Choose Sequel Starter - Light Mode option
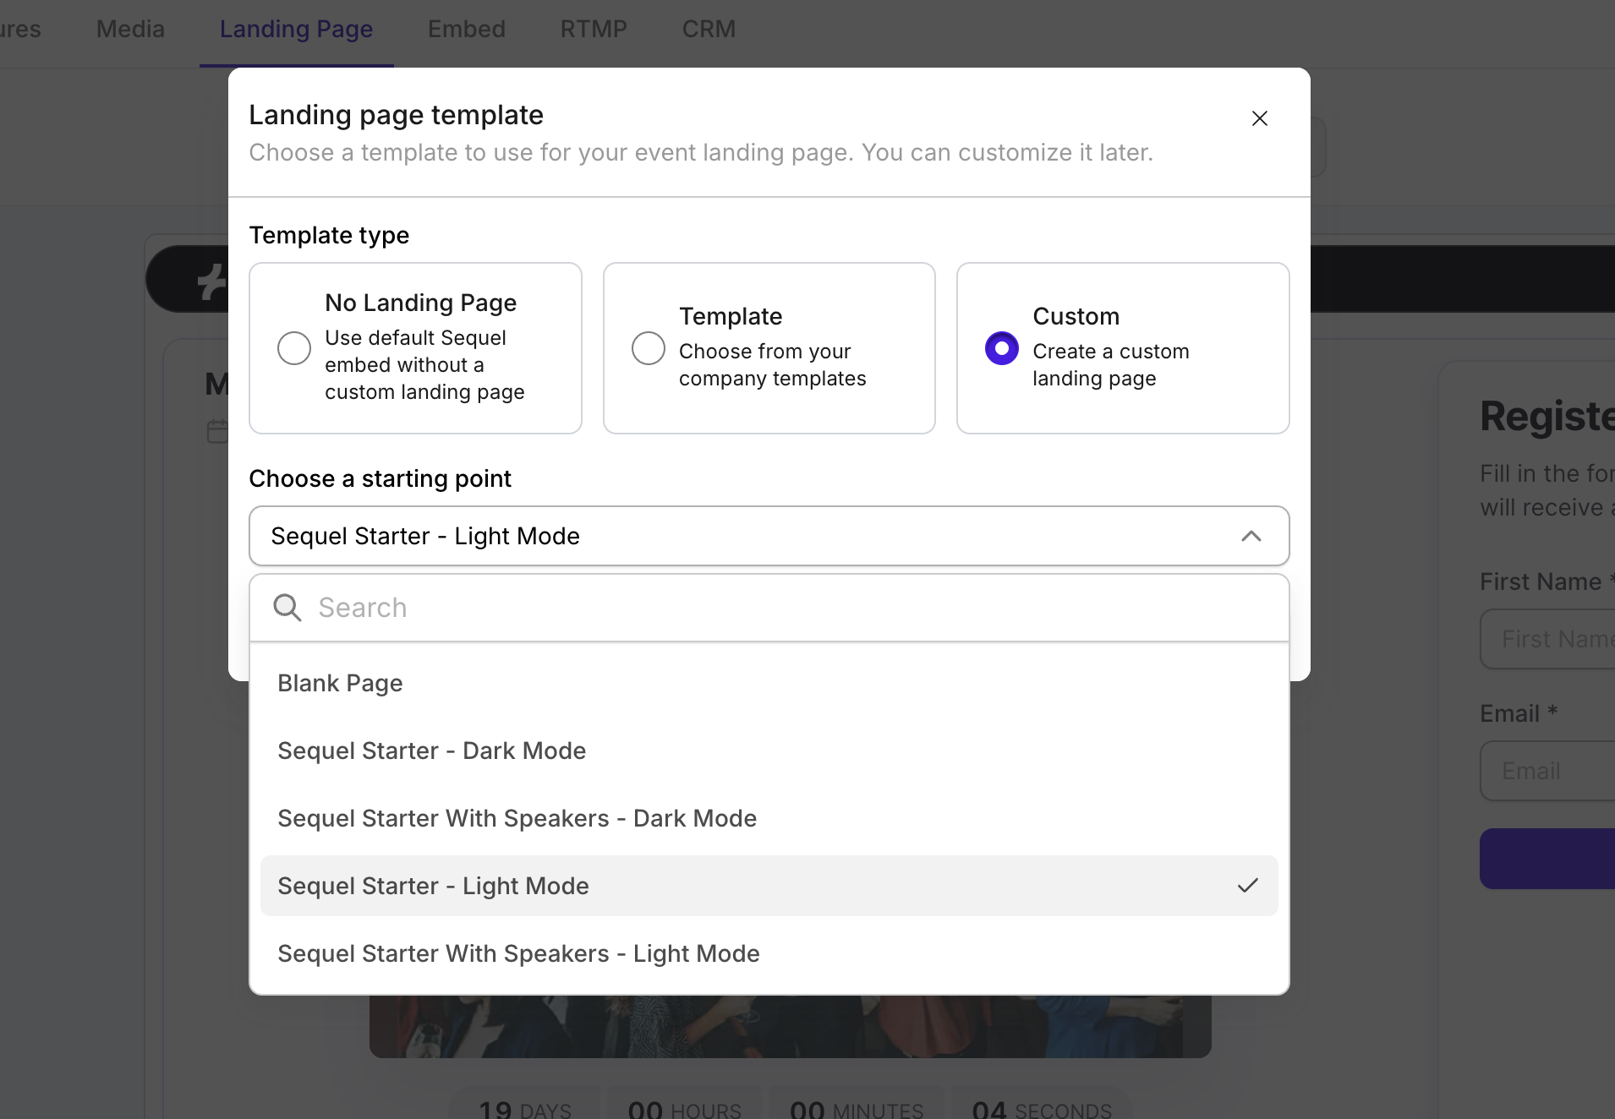This screenshot has width=1615, height=1119. point(769,886)
